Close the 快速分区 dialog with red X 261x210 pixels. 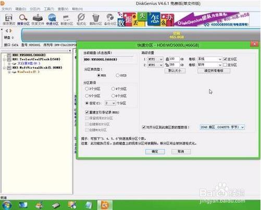pos(255,44)
